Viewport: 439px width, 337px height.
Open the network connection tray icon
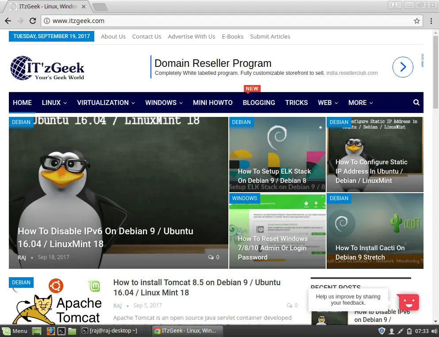(400, 331)
